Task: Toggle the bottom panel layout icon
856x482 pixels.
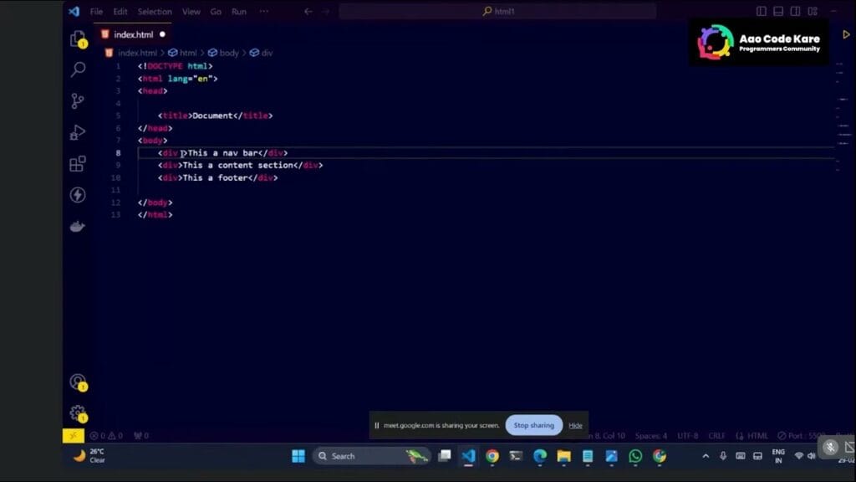Action: 778,12
